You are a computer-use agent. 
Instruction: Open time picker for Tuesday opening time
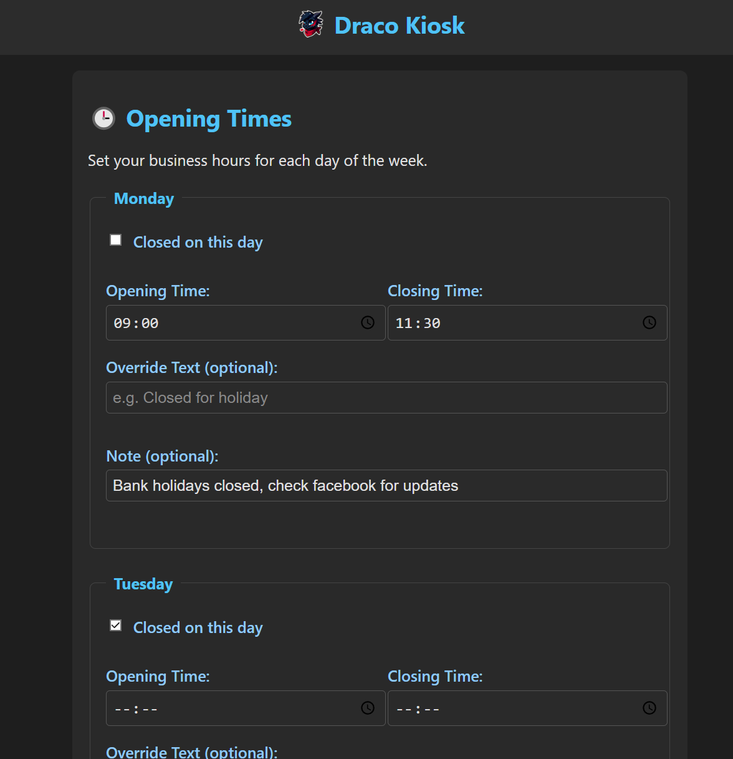[368, 708]
